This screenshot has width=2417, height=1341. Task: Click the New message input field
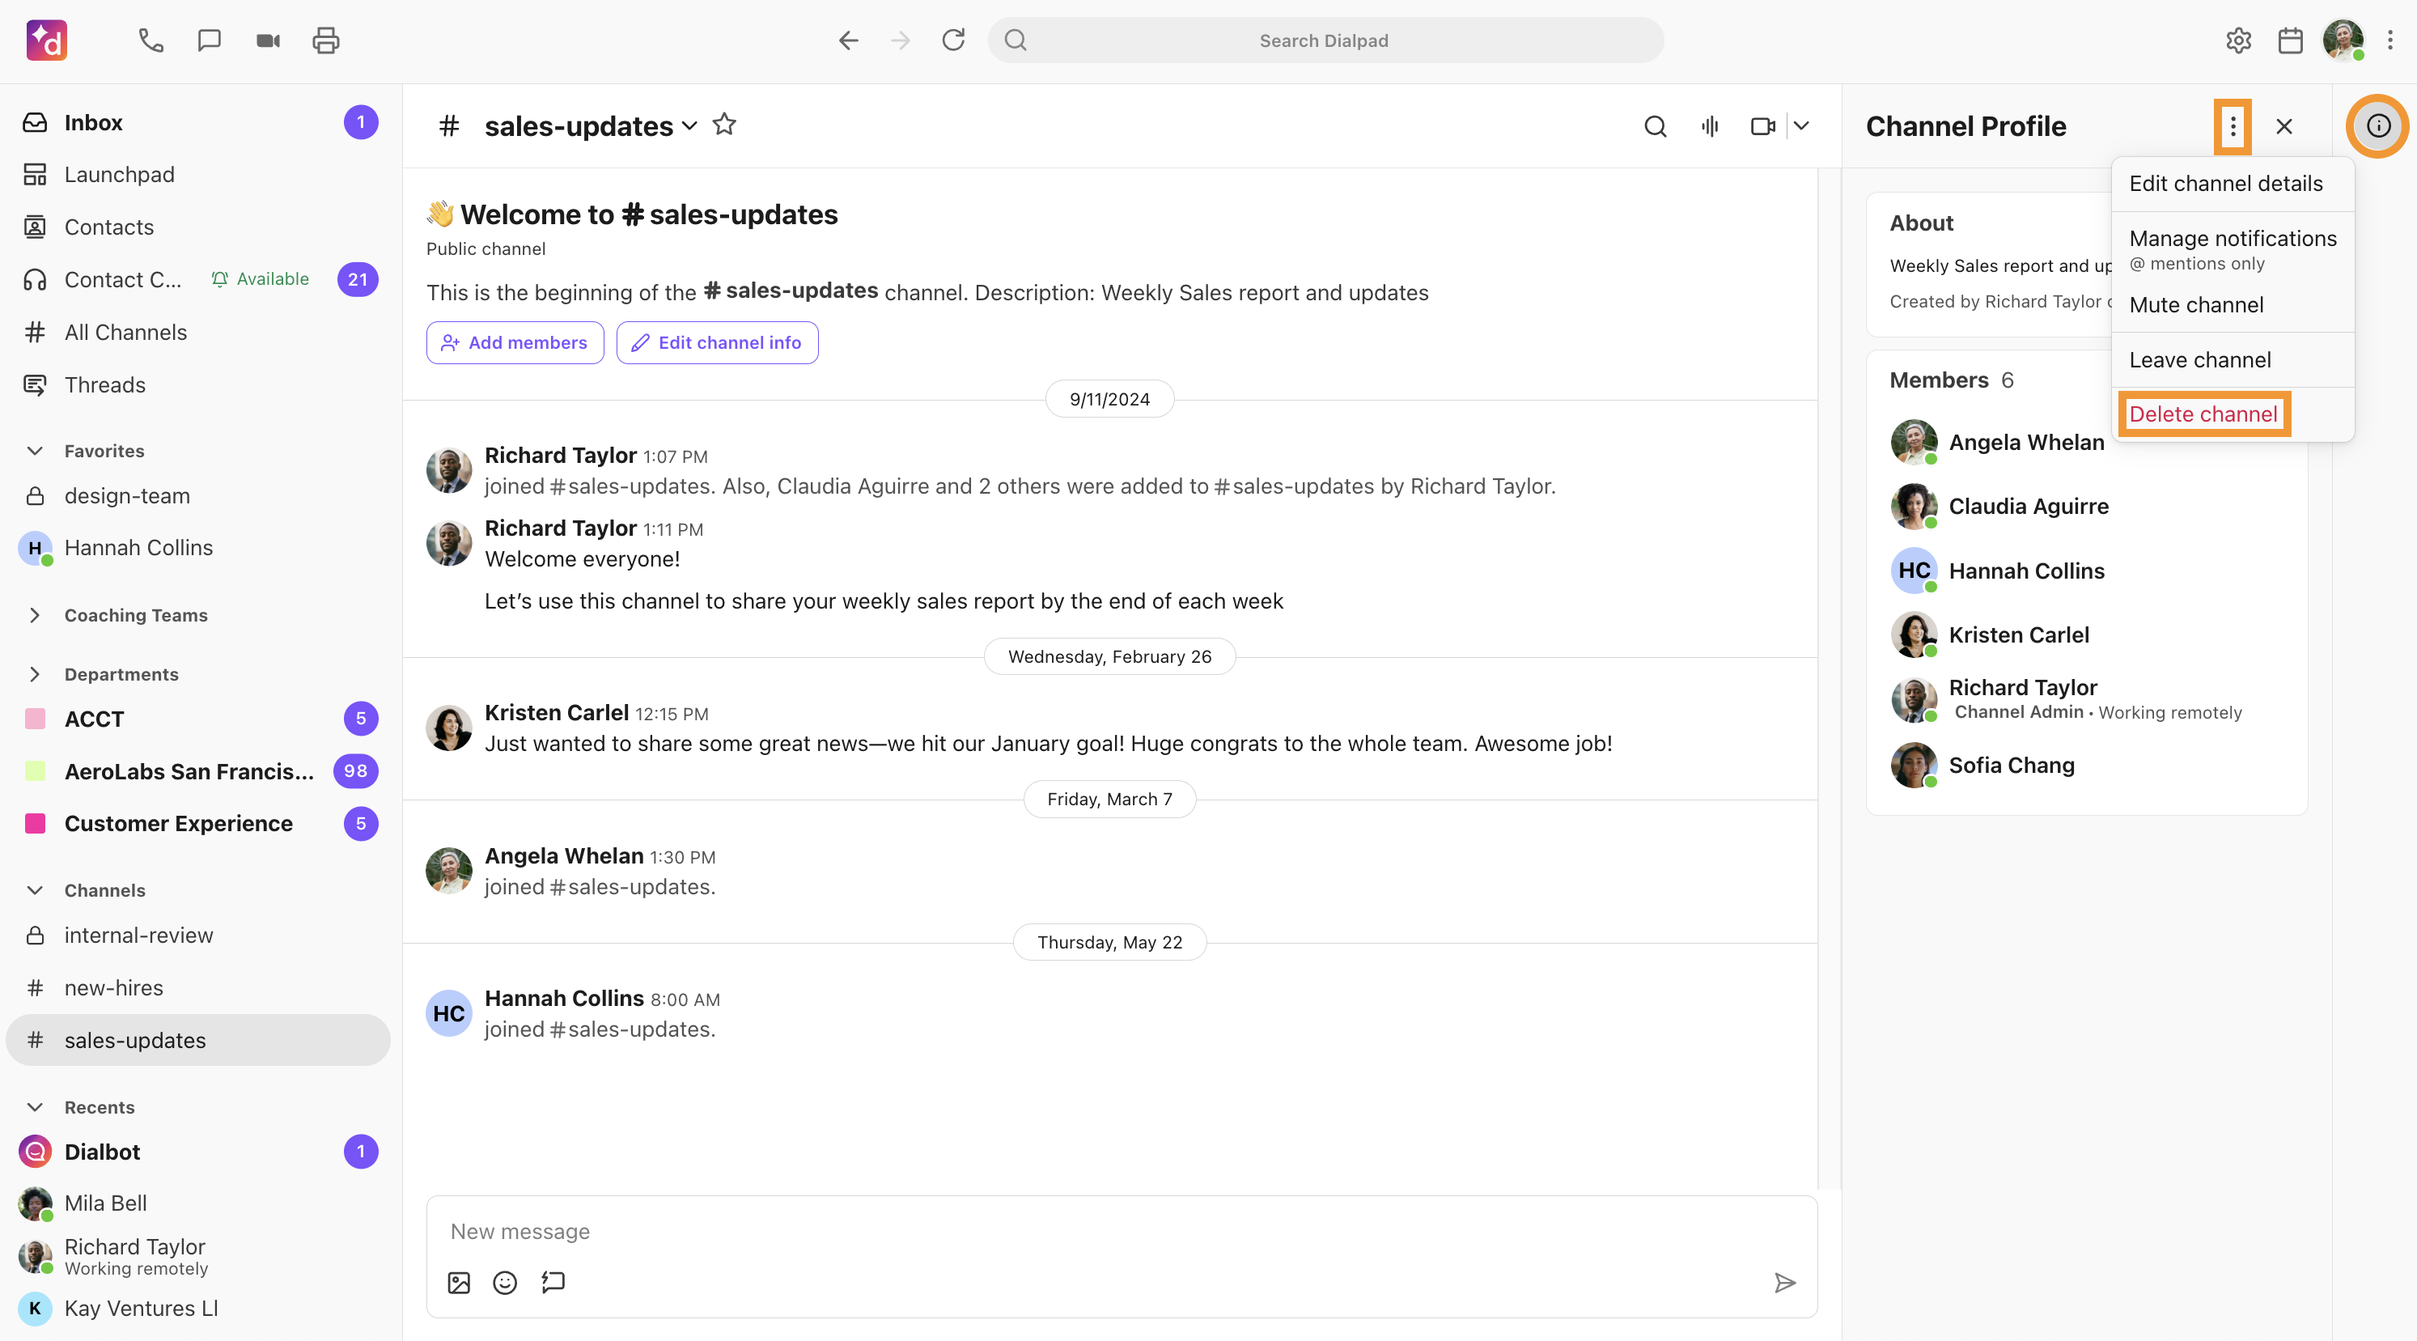[x=1122, y=1231]
